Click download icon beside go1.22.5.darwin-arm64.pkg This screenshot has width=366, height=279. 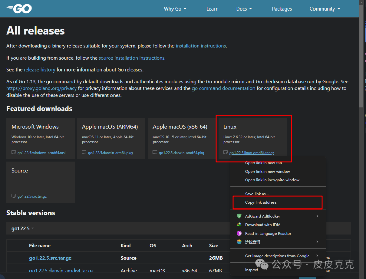[84, 153]
